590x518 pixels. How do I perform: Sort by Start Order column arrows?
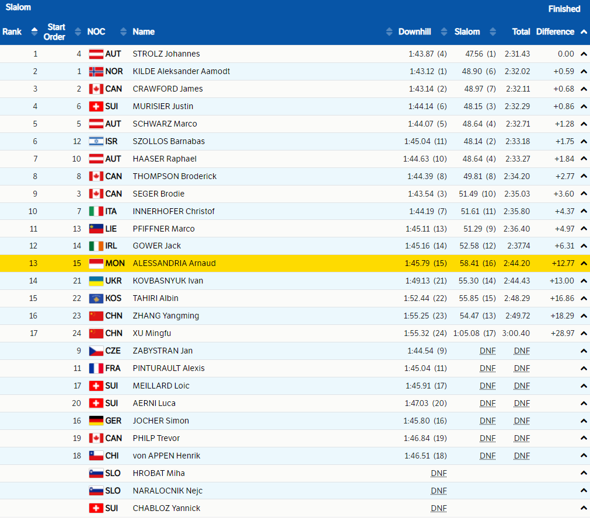76,32
